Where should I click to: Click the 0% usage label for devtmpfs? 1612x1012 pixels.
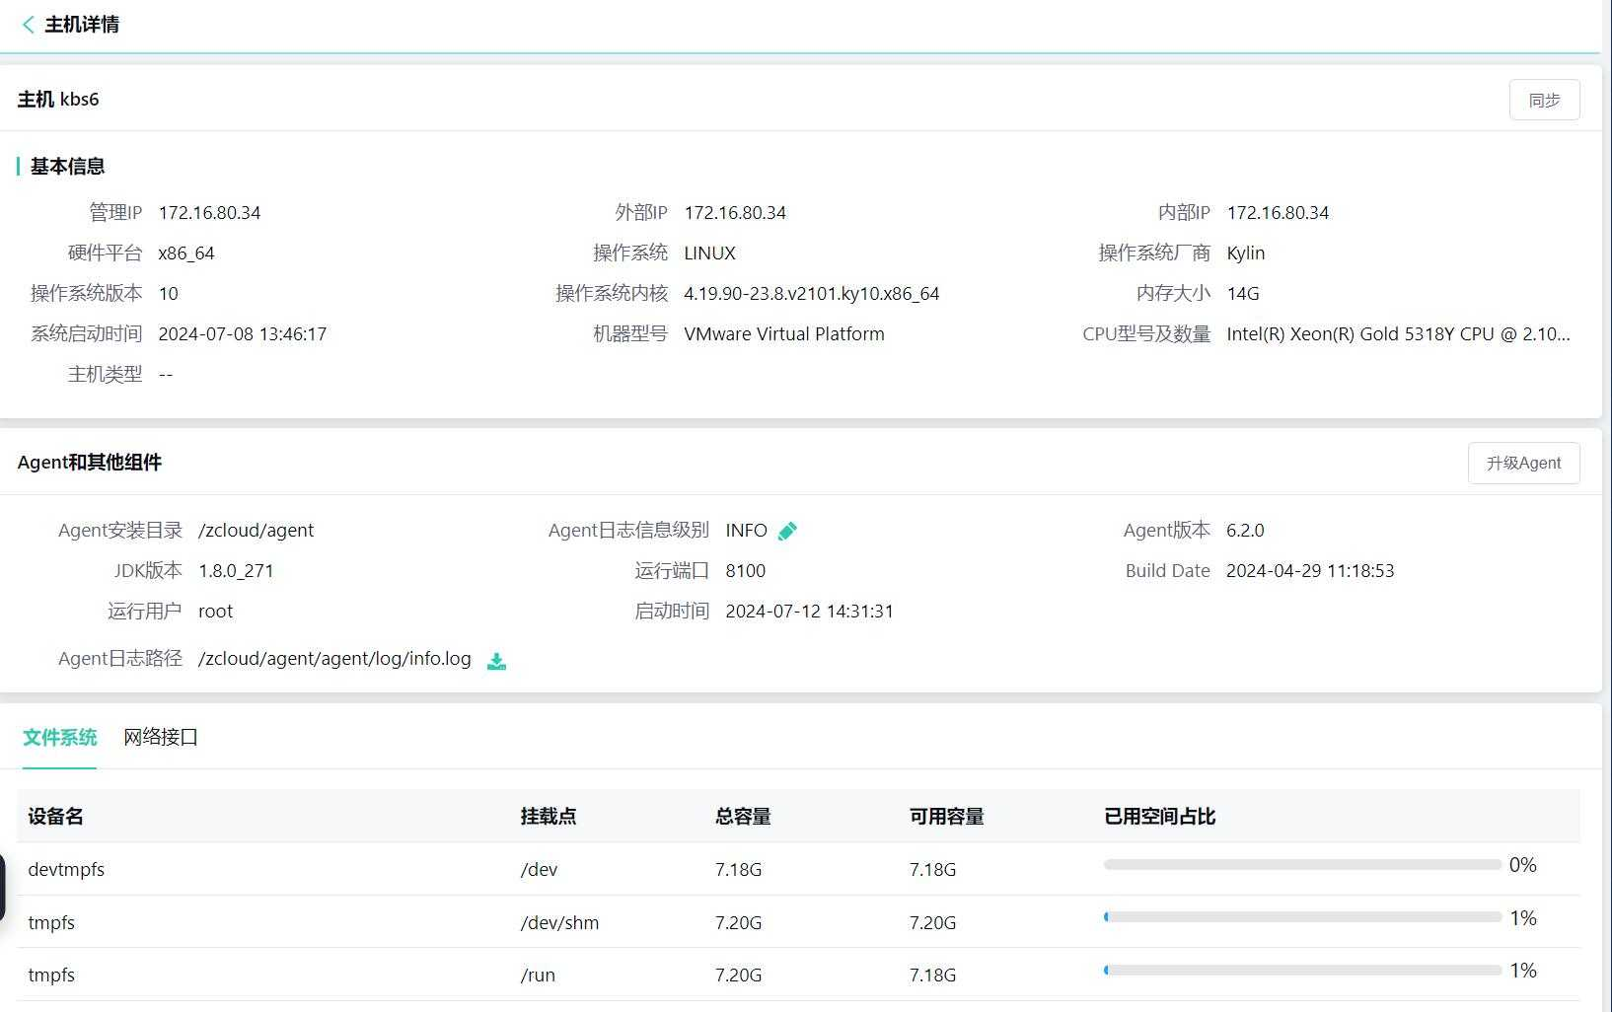[x=1523, y=865]
